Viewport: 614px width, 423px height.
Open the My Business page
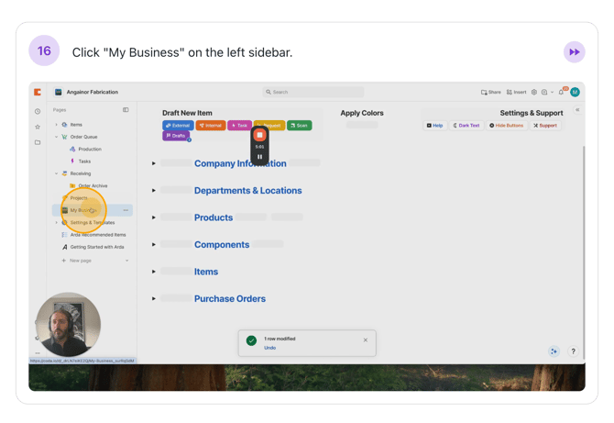[x=81, y=210]
